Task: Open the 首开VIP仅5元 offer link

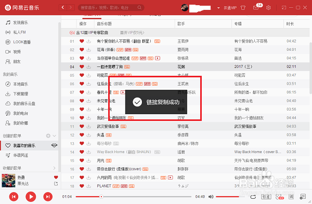Action: [x=132, y=33]
